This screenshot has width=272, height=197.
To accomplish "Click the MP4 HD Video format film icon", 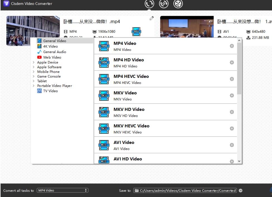I will [x=104, y=63].
